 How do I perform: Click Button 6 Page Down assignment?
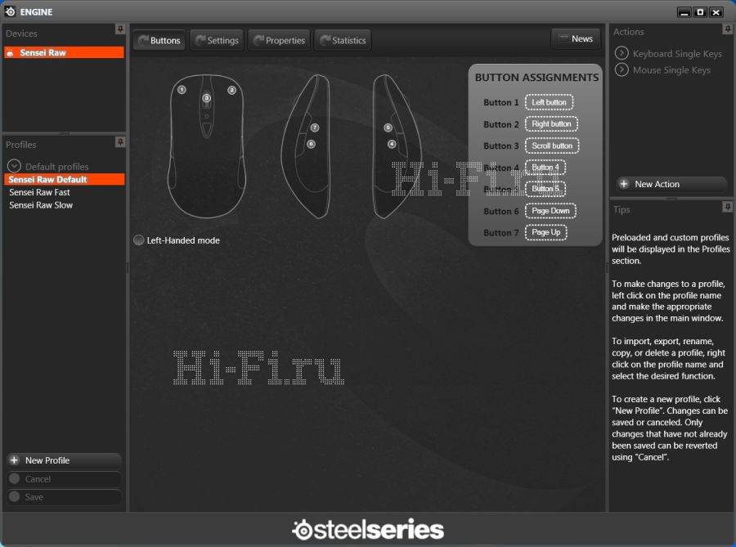550,211
